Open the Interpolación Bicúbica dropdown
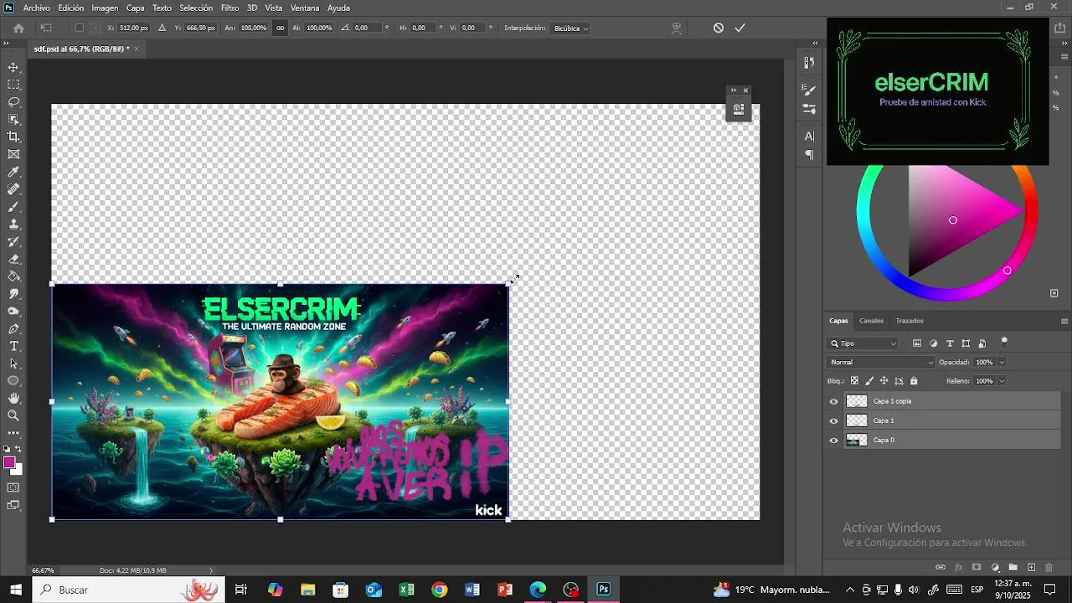Image resolution: width=1072 pixels, height=603 pixels. pyautogui.click(x=571, y=28)
